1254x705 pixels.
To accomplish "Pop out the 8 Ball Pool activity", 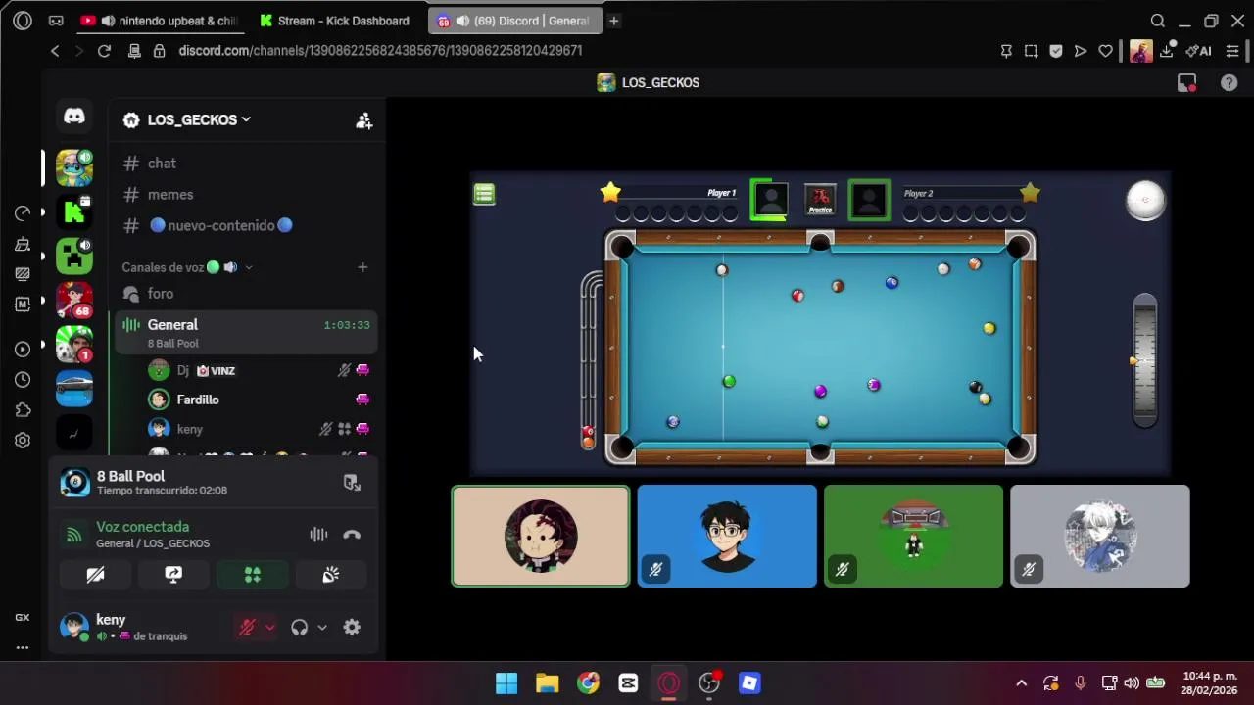I will pyautogui.click(x=352, y=483).
